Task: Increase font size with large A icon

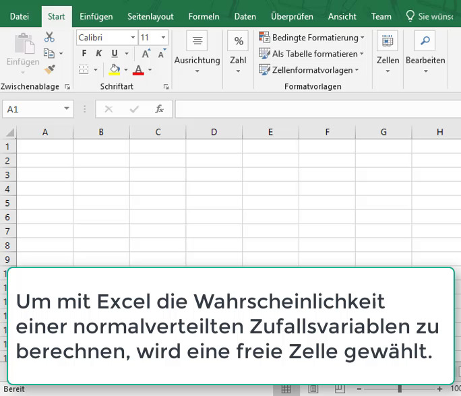Action: coord(146,53)
